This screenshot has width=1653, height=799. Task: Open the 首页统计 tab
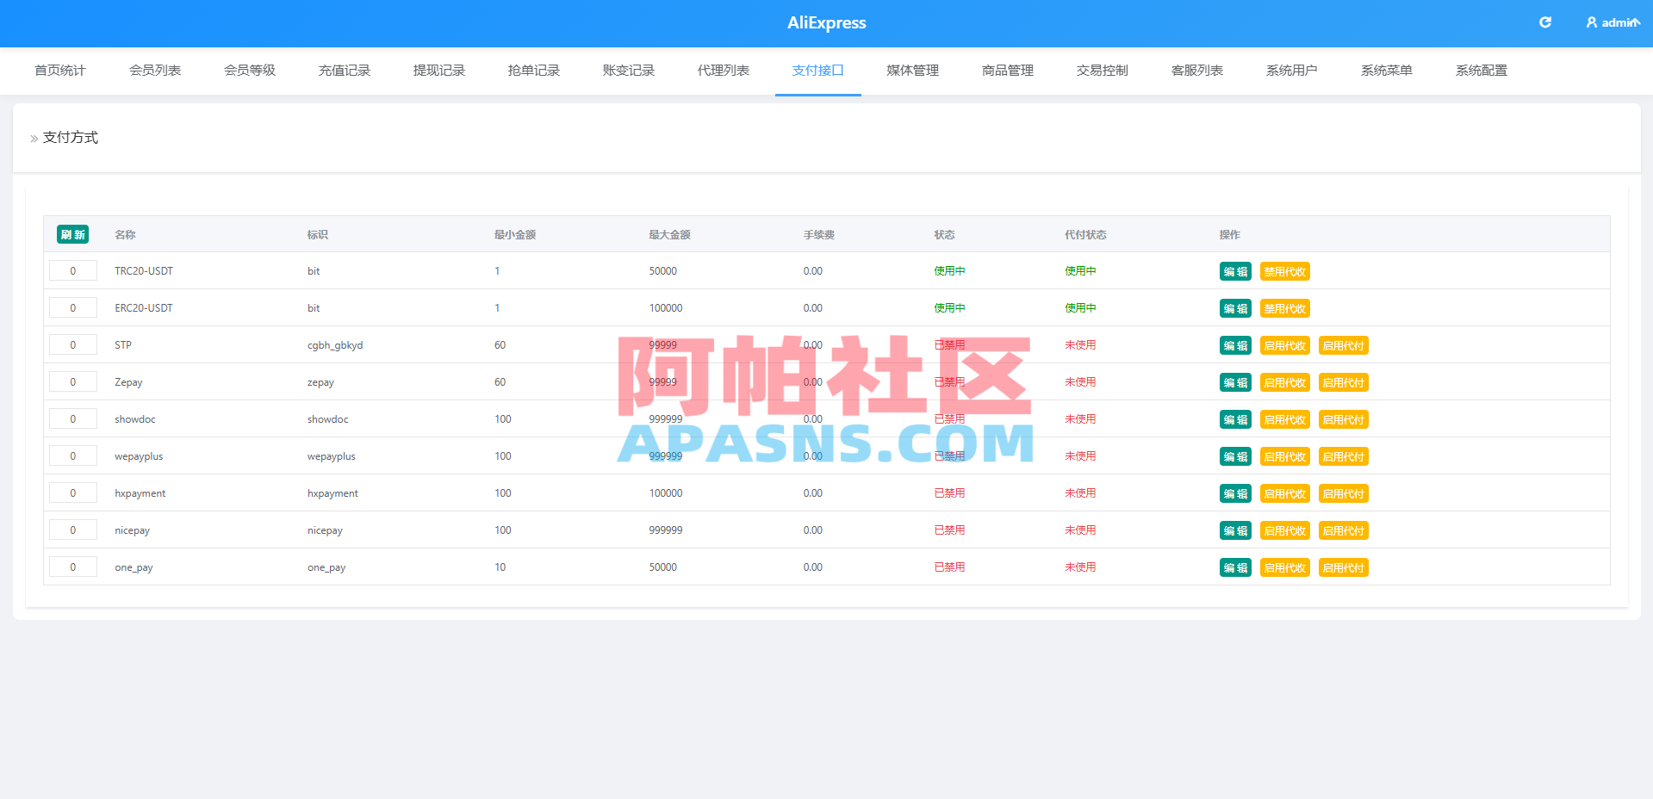(60, 71)
